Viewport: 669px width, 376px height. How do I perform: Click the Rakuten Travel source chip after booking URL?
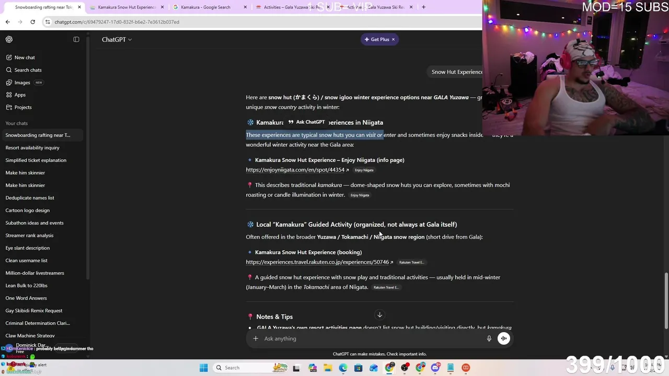[411, 262]
